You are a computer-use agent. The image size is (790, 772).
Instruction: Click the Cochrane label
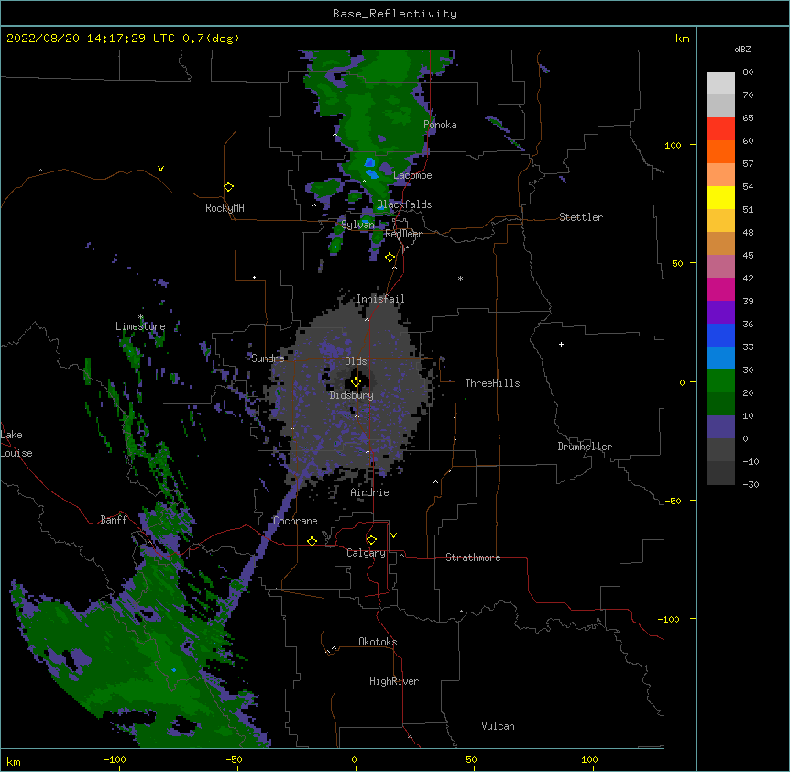295,521
